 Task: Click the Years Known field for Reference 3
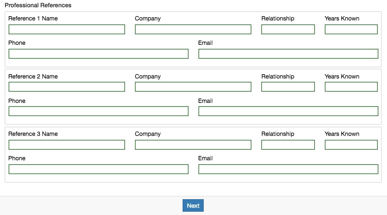click(351, 145)
